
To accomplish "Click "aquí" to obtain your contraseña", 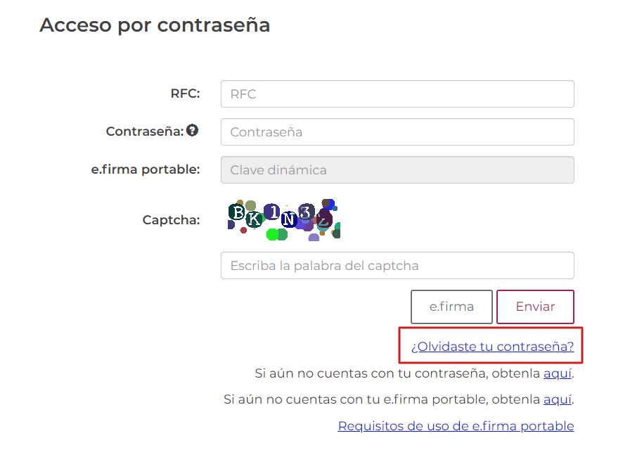I will (x=558, y=373).
